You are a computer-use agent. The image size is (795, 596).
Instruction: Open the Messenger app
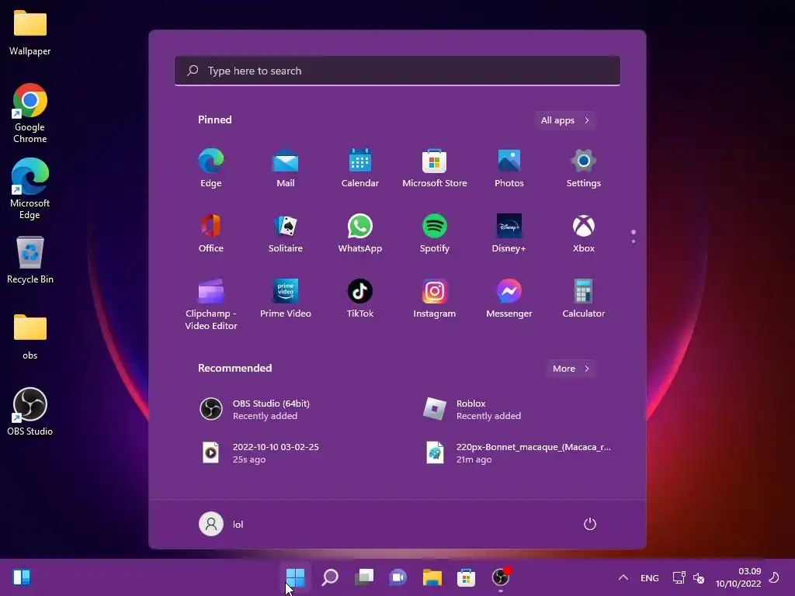[x=509, y=299]
